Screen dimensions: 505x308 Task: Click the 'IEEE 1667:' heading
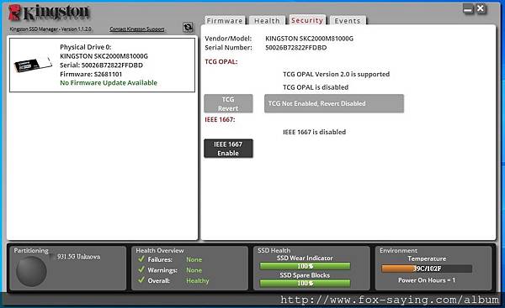pos(220,119)
